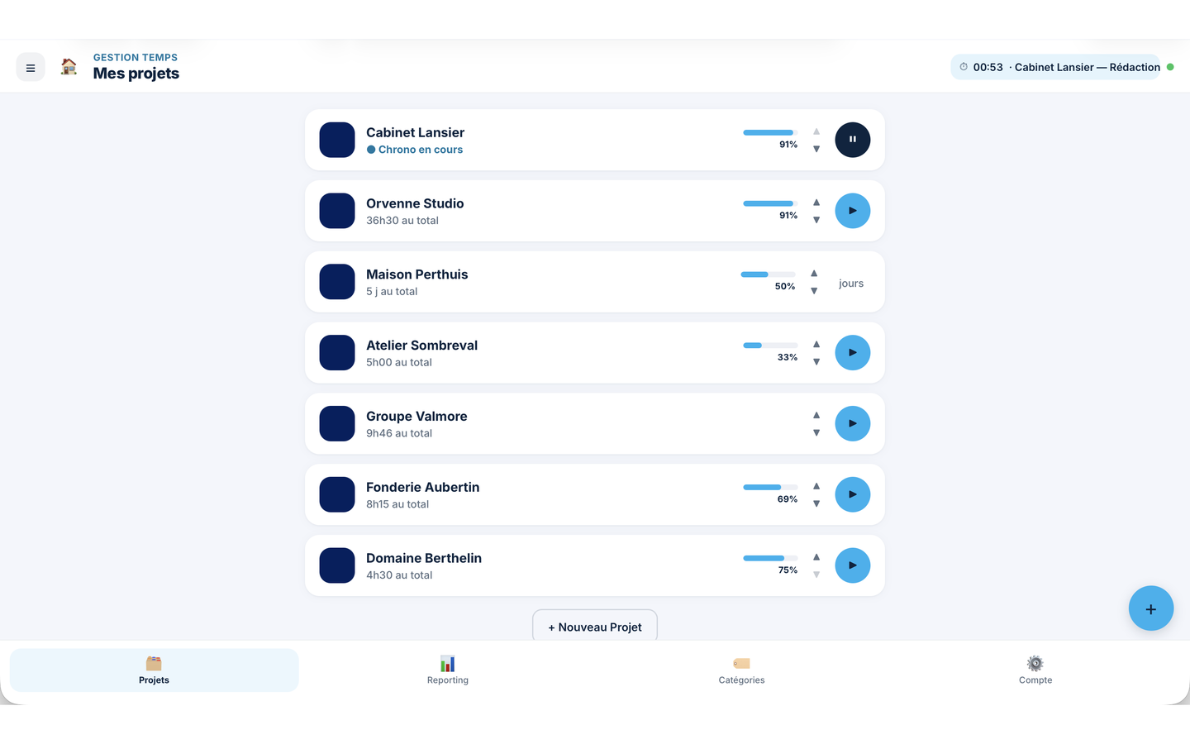Move Domaine Berthelin up in list
The image size is (1190, 744).
[x=816, y=558]
